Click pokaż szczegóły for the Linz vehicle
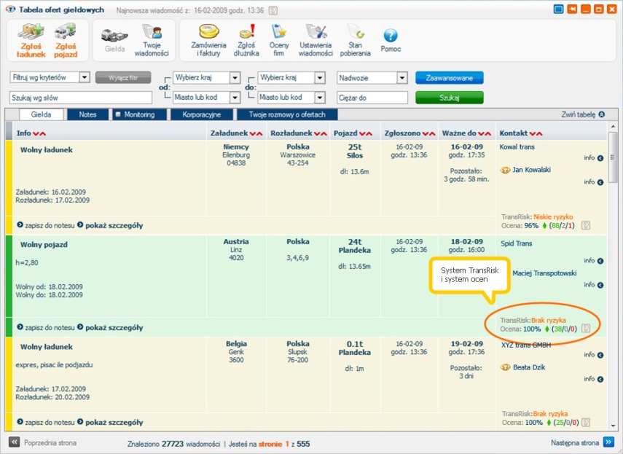This screenshot has width=623, height=454. coord(110,327)
